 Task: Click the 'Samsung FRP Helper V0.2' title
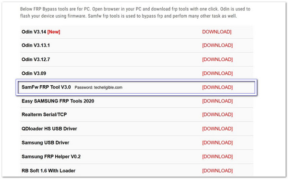pyautogui.click(x=51, y=157)
